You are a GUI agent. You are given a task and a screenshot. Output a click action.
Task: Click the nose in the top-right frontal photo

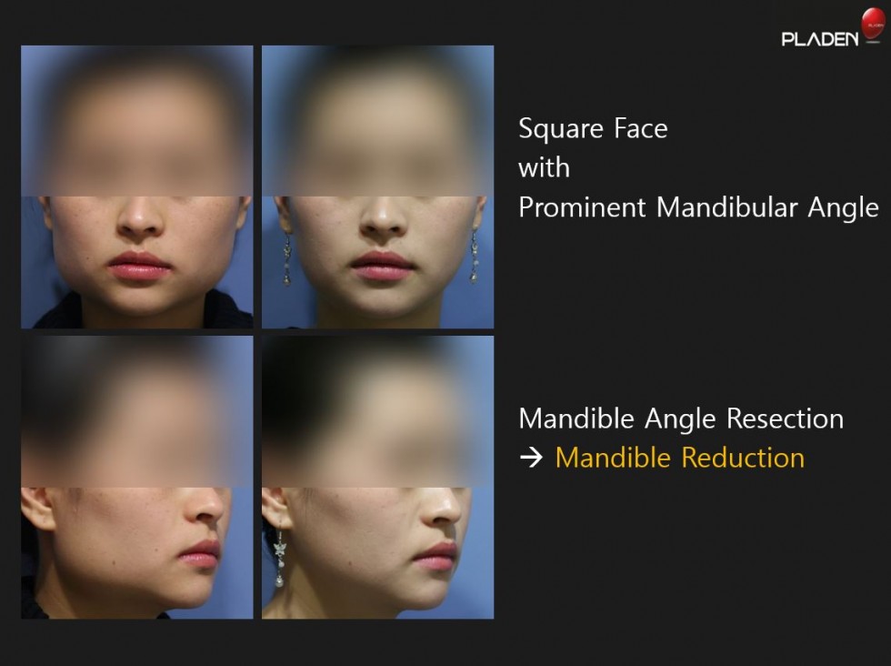(384, 220)
